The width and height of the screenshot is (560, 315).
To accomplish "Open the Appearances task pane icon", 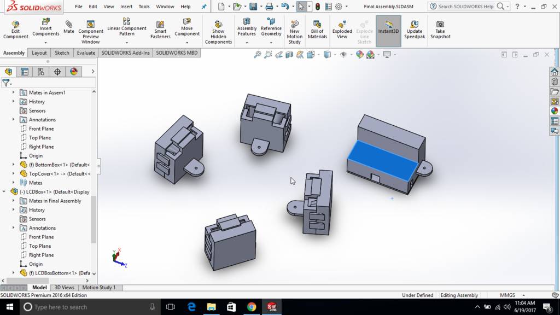I will 555,111.
